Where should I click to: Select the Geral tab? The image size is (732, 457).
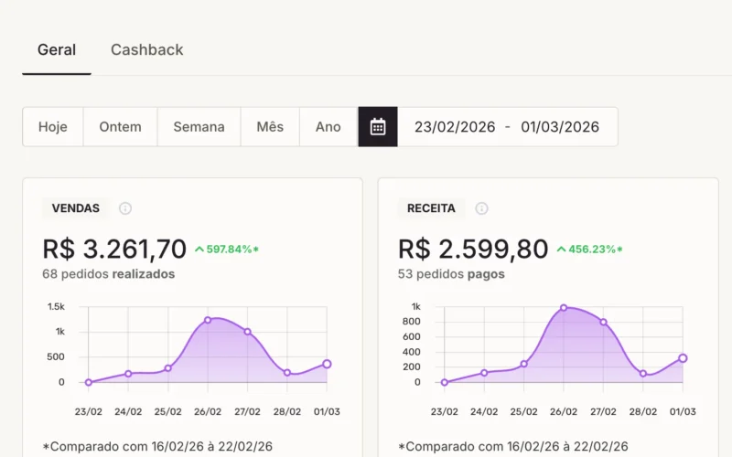(x=57, y=50)
